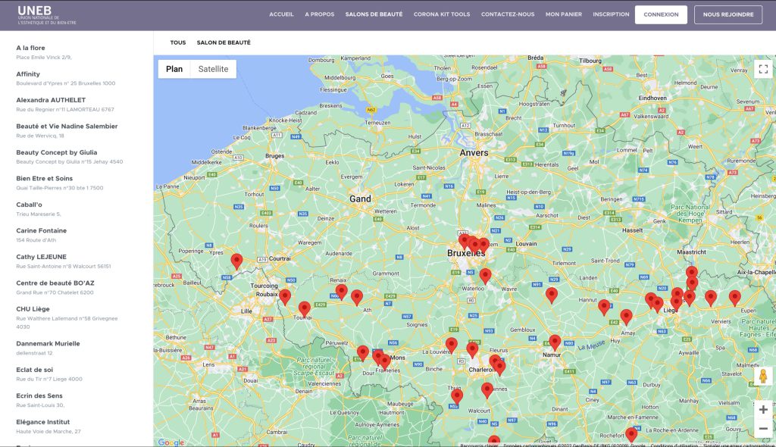Open the Caball'o listing
The image size is (776, 447).
click(30, 205)
